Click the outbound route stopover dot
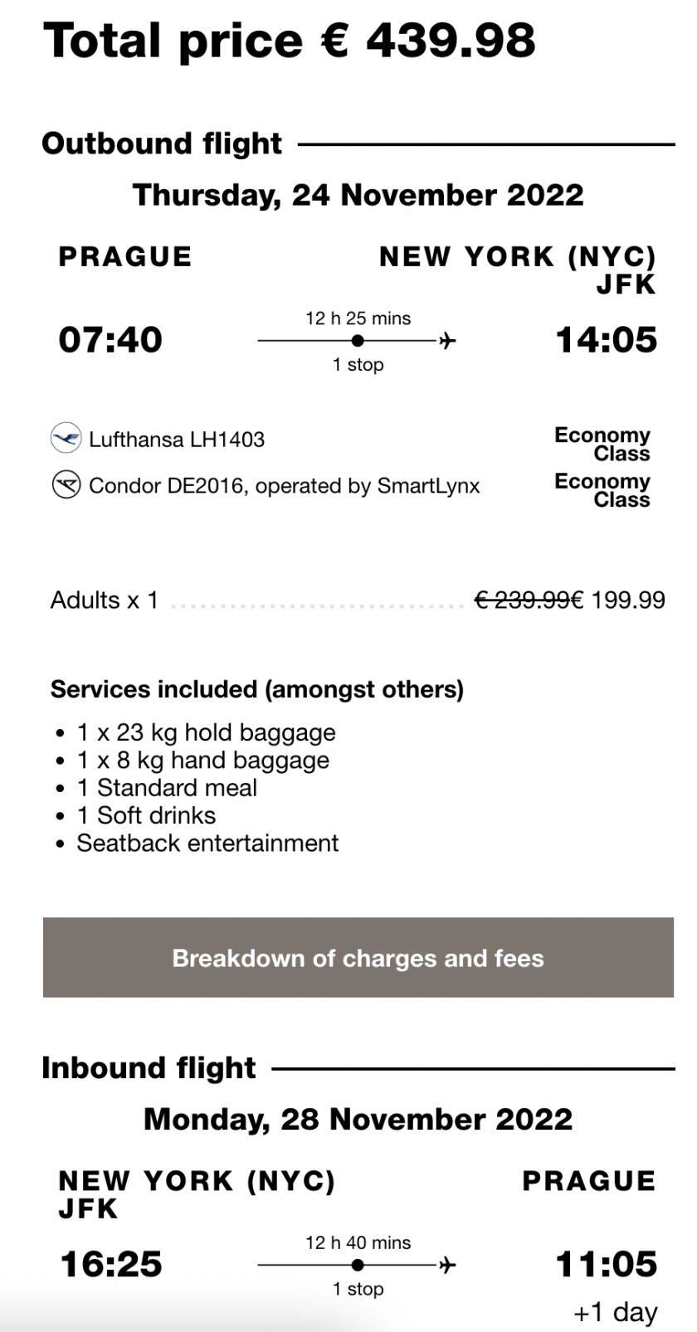This screenshot has height=1332, width=697. pos(358,340)
